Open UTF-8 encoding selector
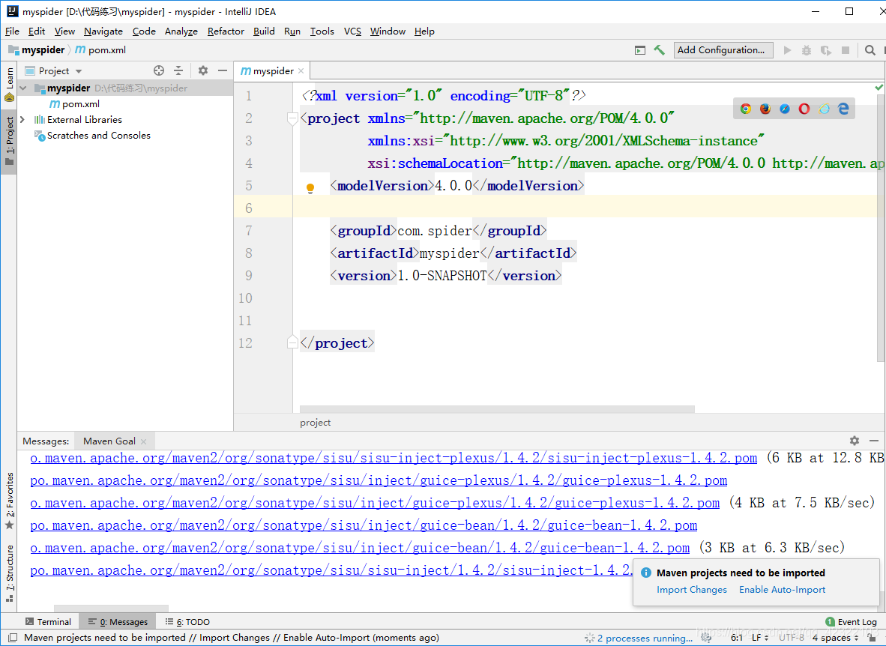The height and width of the screenshot is (646, 886). pyautogui.click(x=791, y=638)
